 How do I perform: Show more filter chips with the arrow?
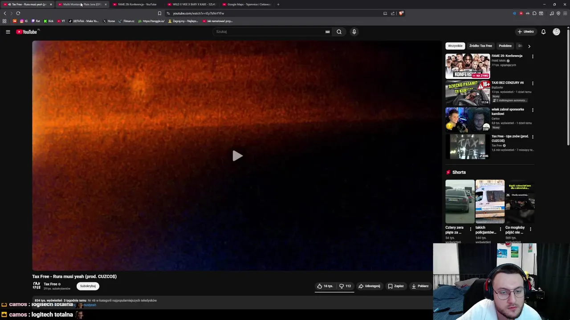click(x=529, y=46)
